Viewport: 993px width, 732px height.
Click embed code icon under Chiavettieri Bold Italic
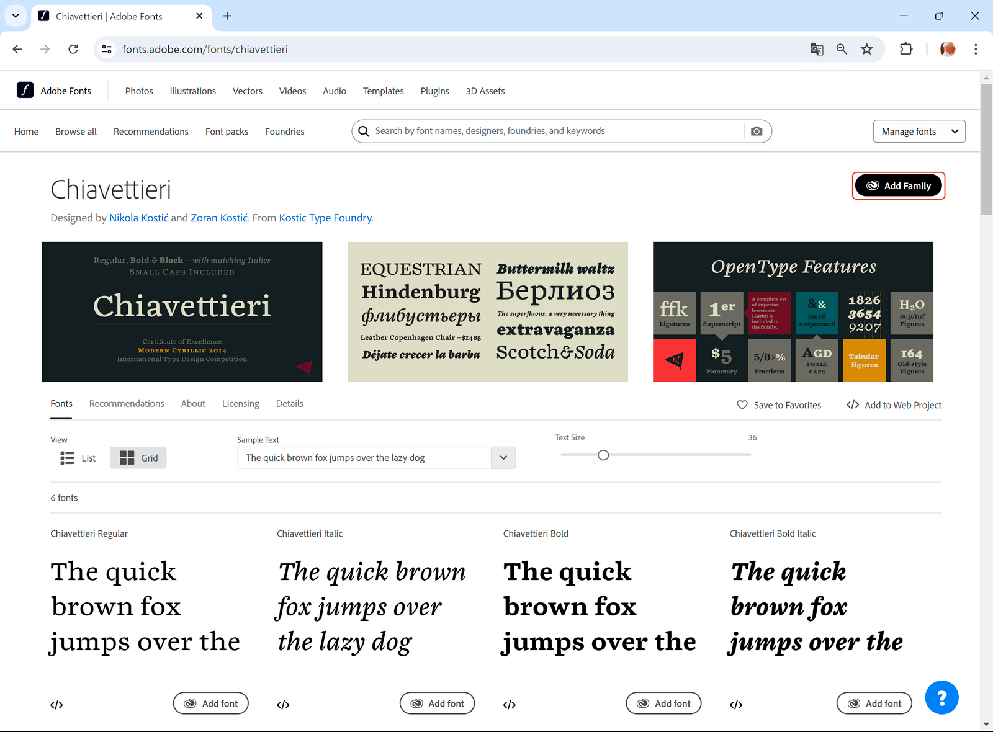(x=736, y=705)
